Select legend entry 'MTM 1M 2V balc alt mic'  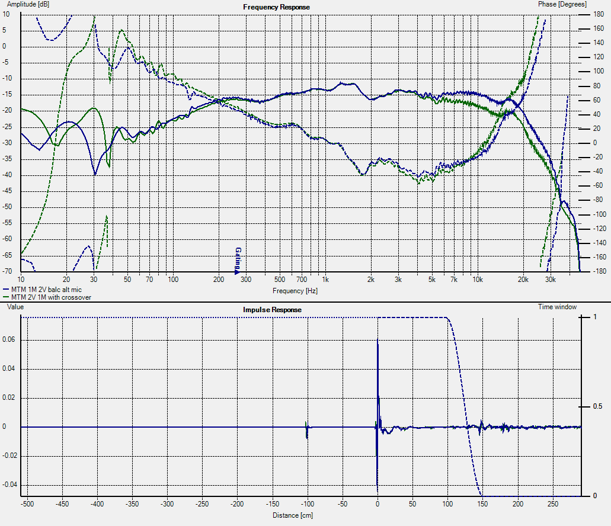(46, 290)
